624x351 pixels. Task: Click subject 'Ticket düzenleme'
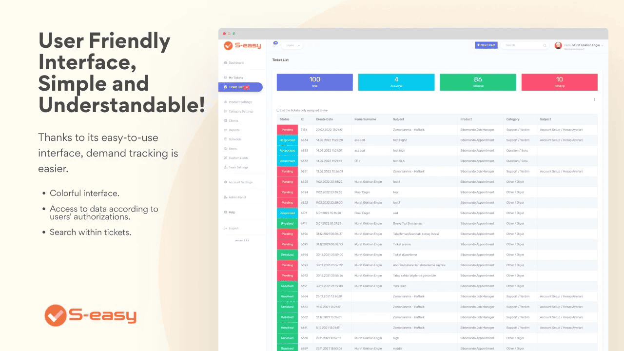point(405,254)
